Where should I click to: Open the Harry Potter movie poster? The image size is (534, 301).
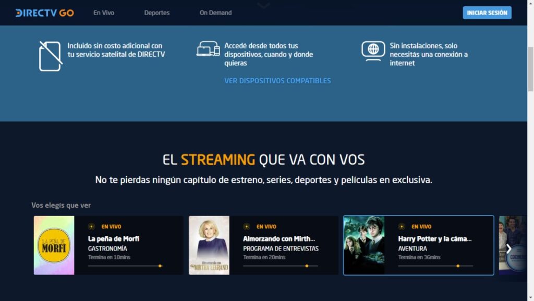point(364,245)
